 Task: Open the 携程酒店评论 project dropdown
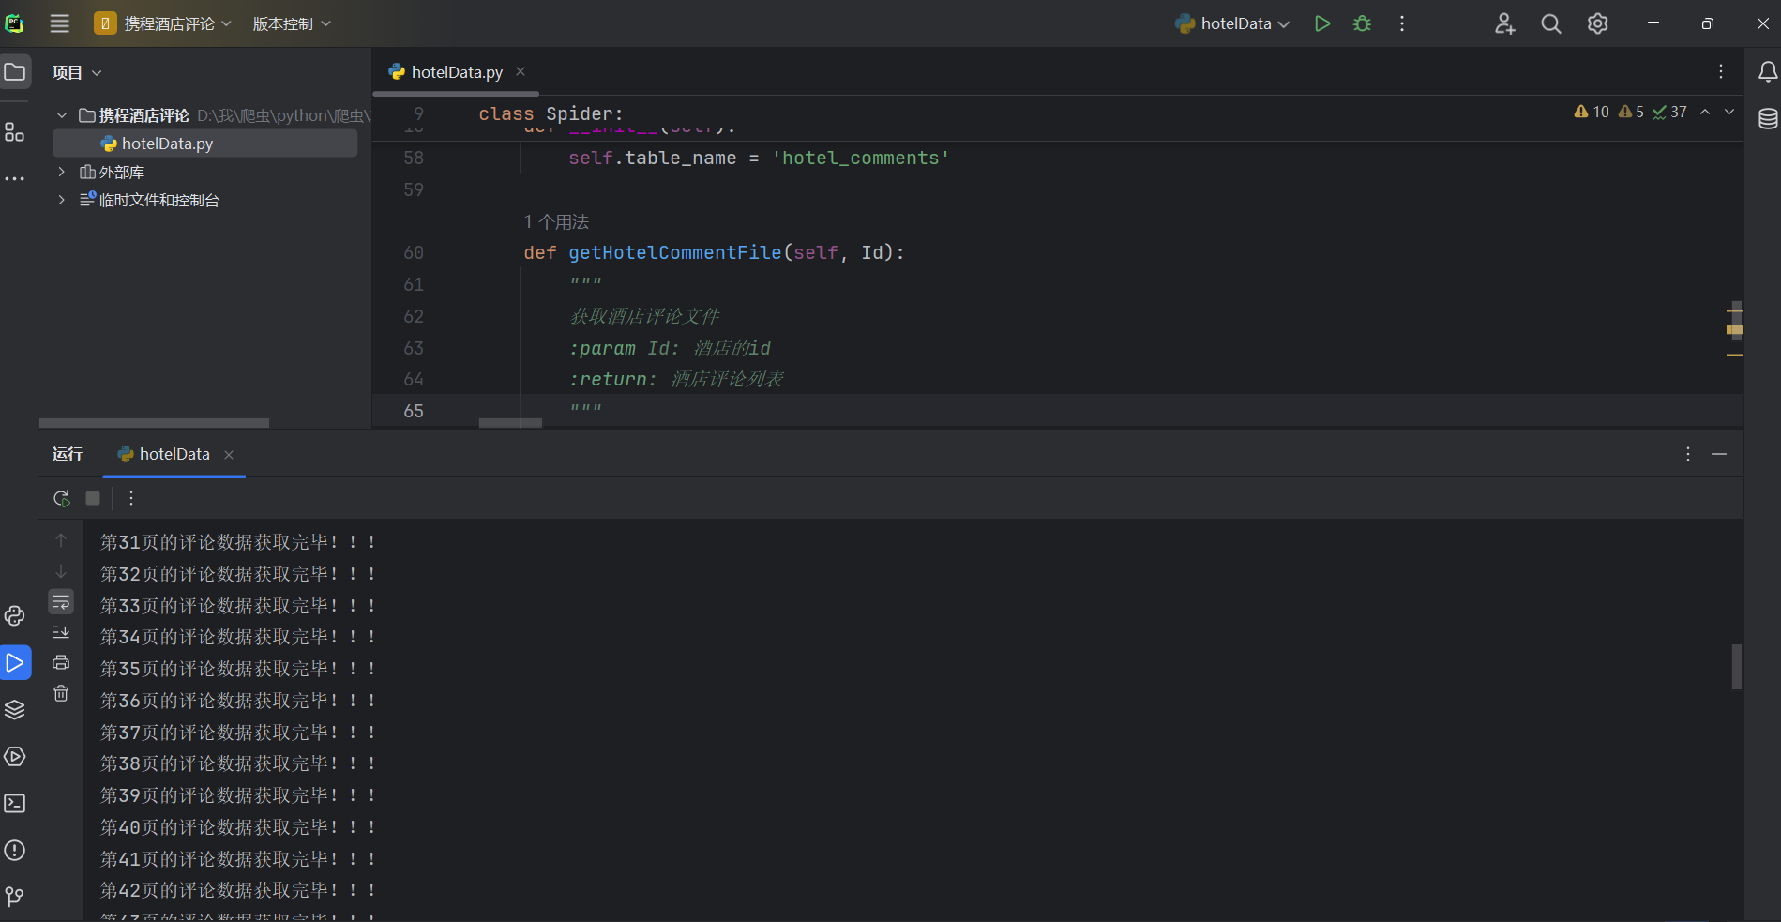point(163,23)
